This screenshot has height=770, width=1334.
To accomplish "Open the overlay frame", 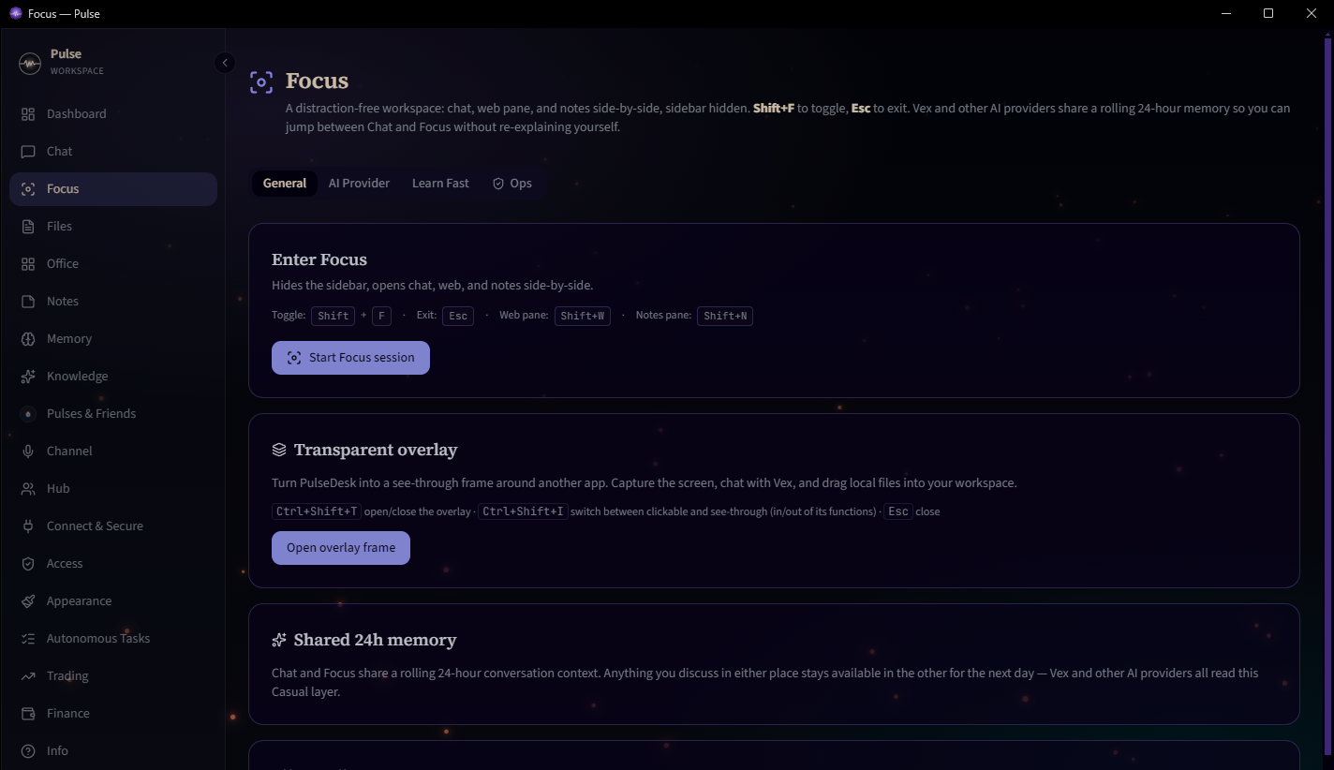I will [341, 548].
